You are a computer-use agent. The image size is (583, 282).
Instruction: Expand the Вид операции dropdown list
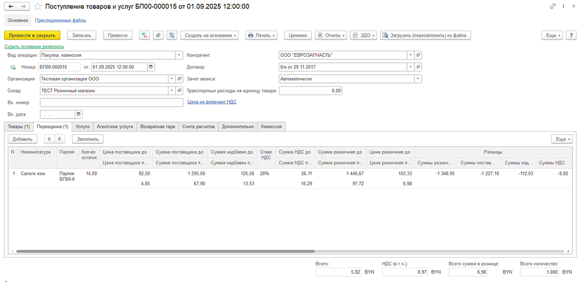pyautogui.click(x=179, y=55)
